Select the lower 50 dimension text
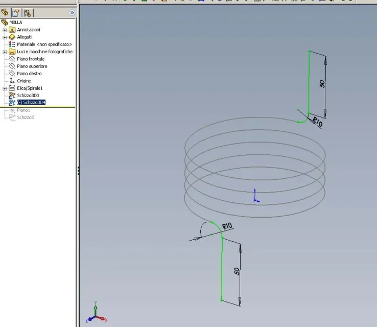The height and width of the screenshot is (327, 377). click(x=237, y=271)
